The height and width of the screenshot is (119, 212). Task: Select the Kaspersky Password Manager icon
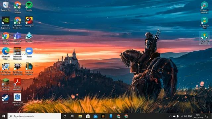tap(204, 38)
